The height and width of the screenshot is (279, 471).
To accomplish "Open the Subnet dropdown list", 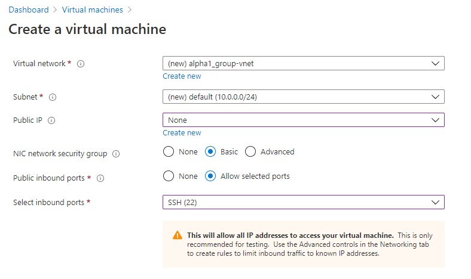I will click(x=303, y=97).
